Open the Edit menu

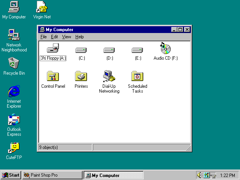click(54, 37)
